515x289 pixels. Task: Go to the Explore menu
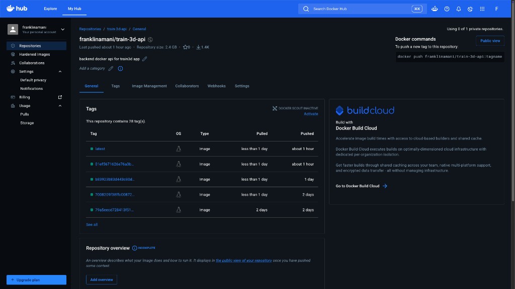50,9
